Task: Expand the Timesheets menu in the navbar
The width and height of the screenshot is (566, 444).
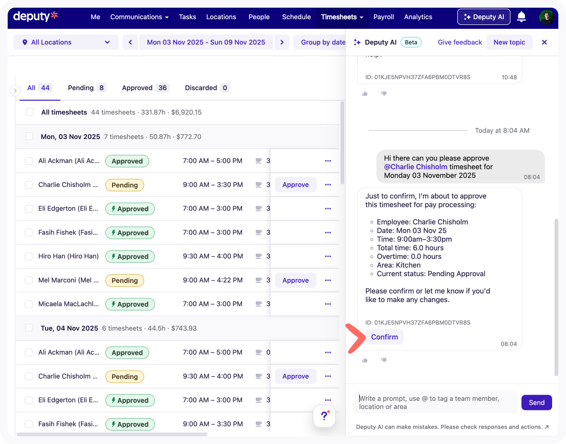Action: click(x=342, y=17)
